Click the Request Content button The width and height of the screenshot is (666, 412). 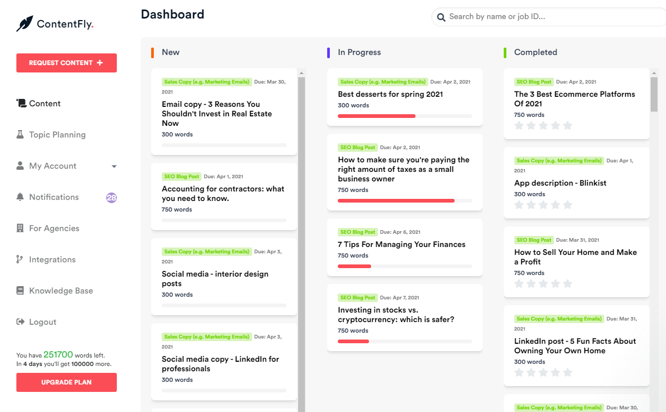pyautogui.click(x=67, y=63)
